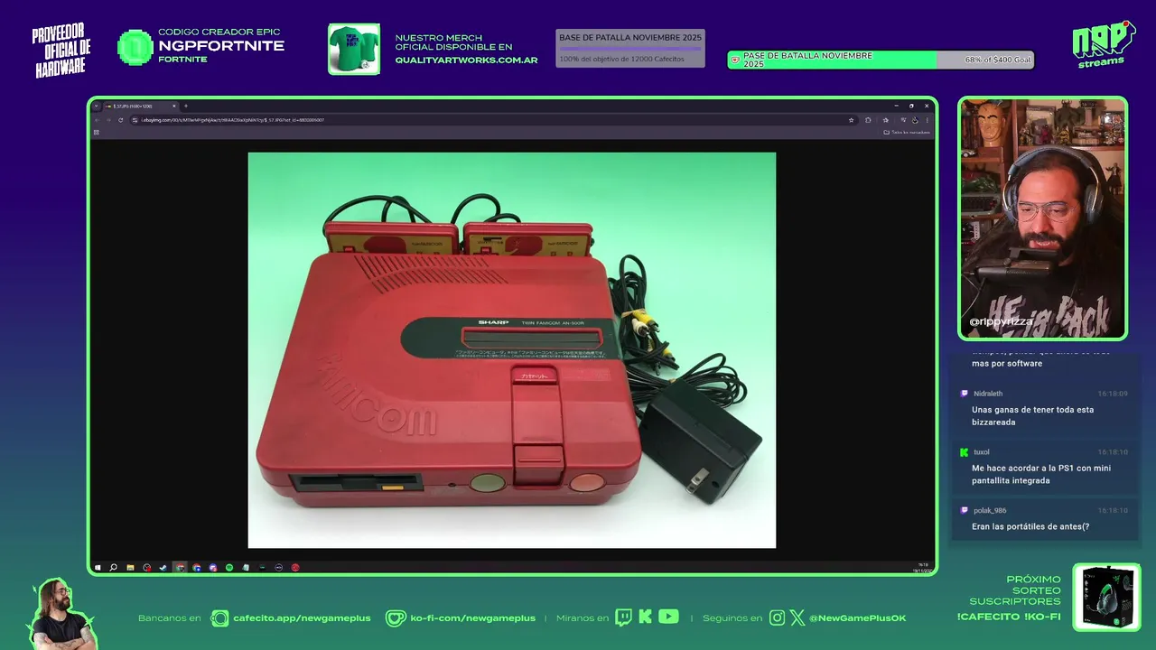
Task: Open the Todos los marcadores folder
Action: point(907,132)
